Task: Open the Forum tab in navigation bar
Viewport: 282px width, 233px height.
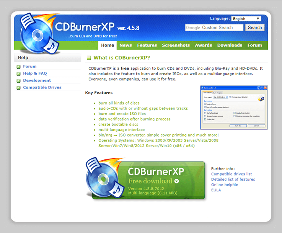Action: click(x=254, y=45)
